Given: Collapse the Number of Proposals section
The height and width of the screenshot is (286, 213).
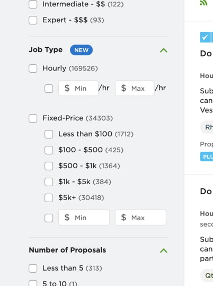Looking at the screenshot, I should click(x=163, y=251).
